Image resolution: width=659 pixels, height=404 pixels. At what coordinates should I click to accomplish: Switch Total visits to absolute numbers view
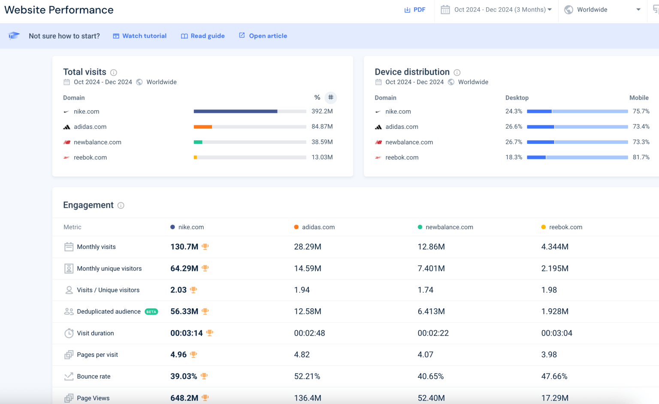330,97
